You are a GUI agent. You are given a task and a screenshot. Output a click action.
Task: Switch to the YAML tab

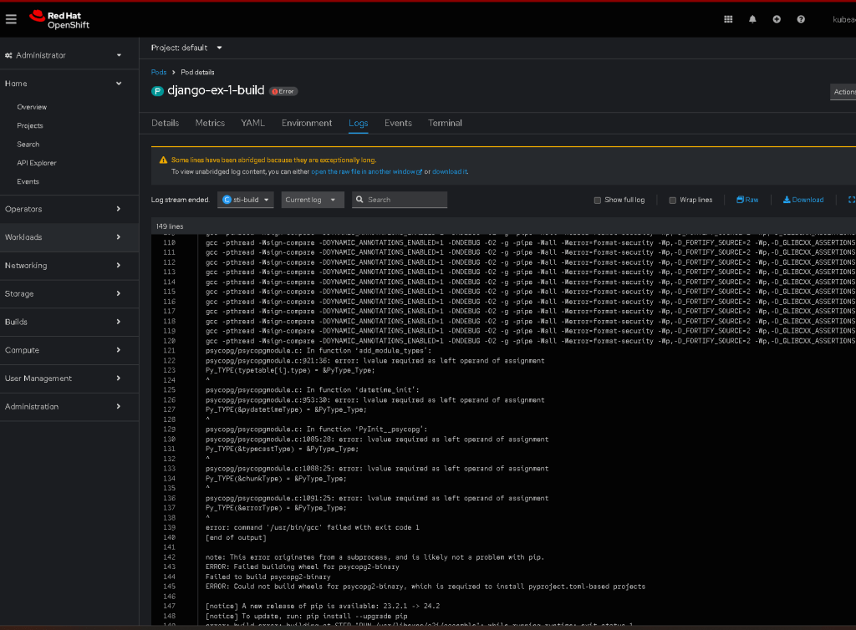(252, 124)
